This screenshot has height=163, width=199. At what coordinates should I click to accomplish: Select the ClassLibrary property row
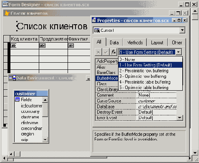coord(107,89)
